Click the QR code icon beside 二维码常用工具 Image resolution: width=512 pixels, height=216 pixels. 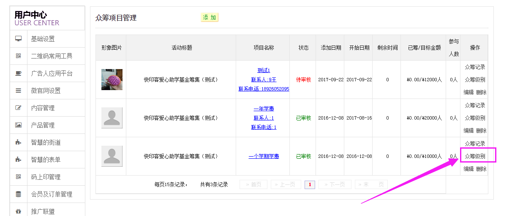tap(18, 56)
